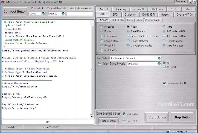Screen dimensions: 198x133
Task: Click the Connect Button
Action: [15, 12]
